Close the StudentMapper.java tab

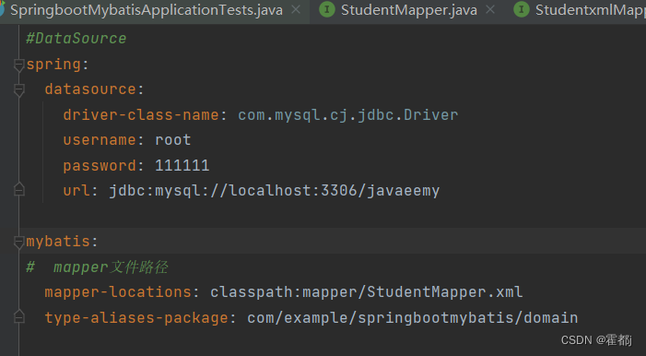point(490,9)
